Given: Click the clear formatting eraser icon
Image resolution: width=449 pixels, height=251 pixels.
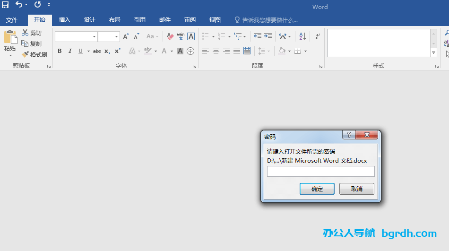Looking at the screenshot, I should [x=170, y=36].
